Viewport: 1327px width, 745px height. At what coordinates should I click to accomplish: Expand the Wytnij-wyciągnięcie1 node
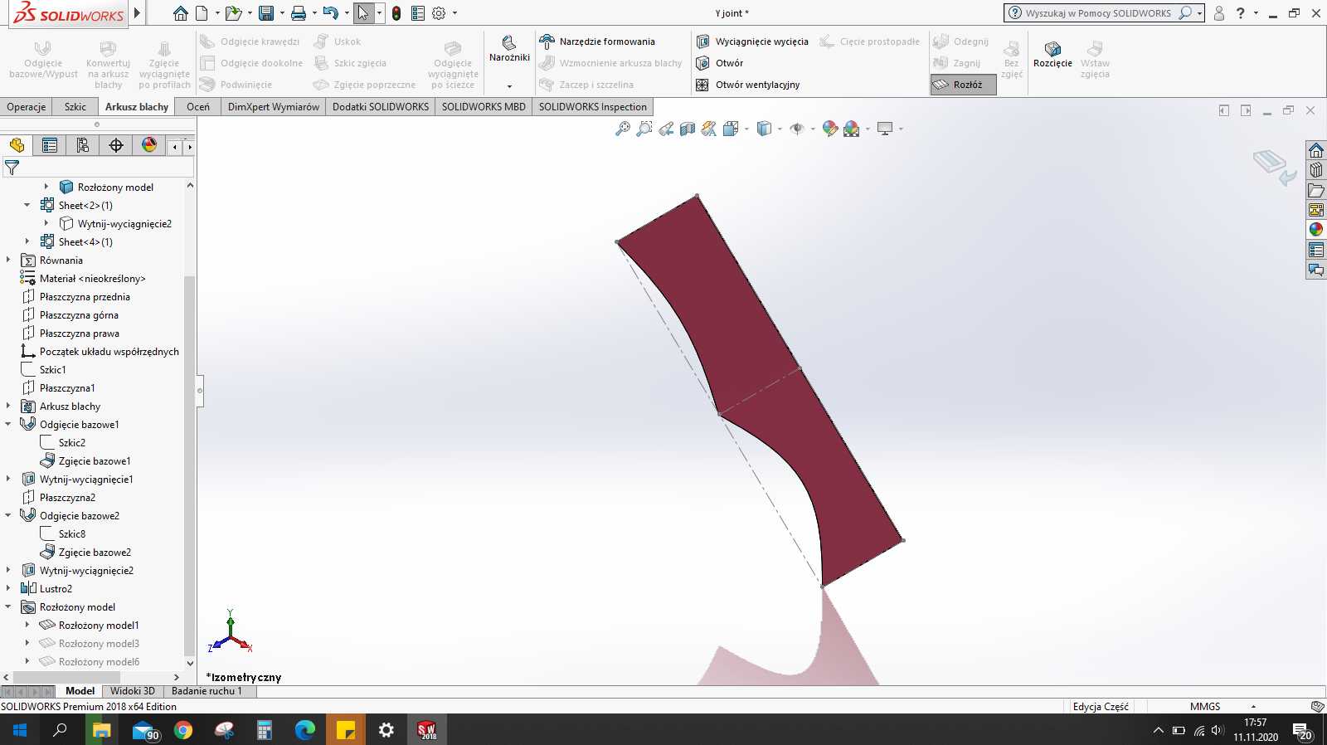tap(8, 480)
